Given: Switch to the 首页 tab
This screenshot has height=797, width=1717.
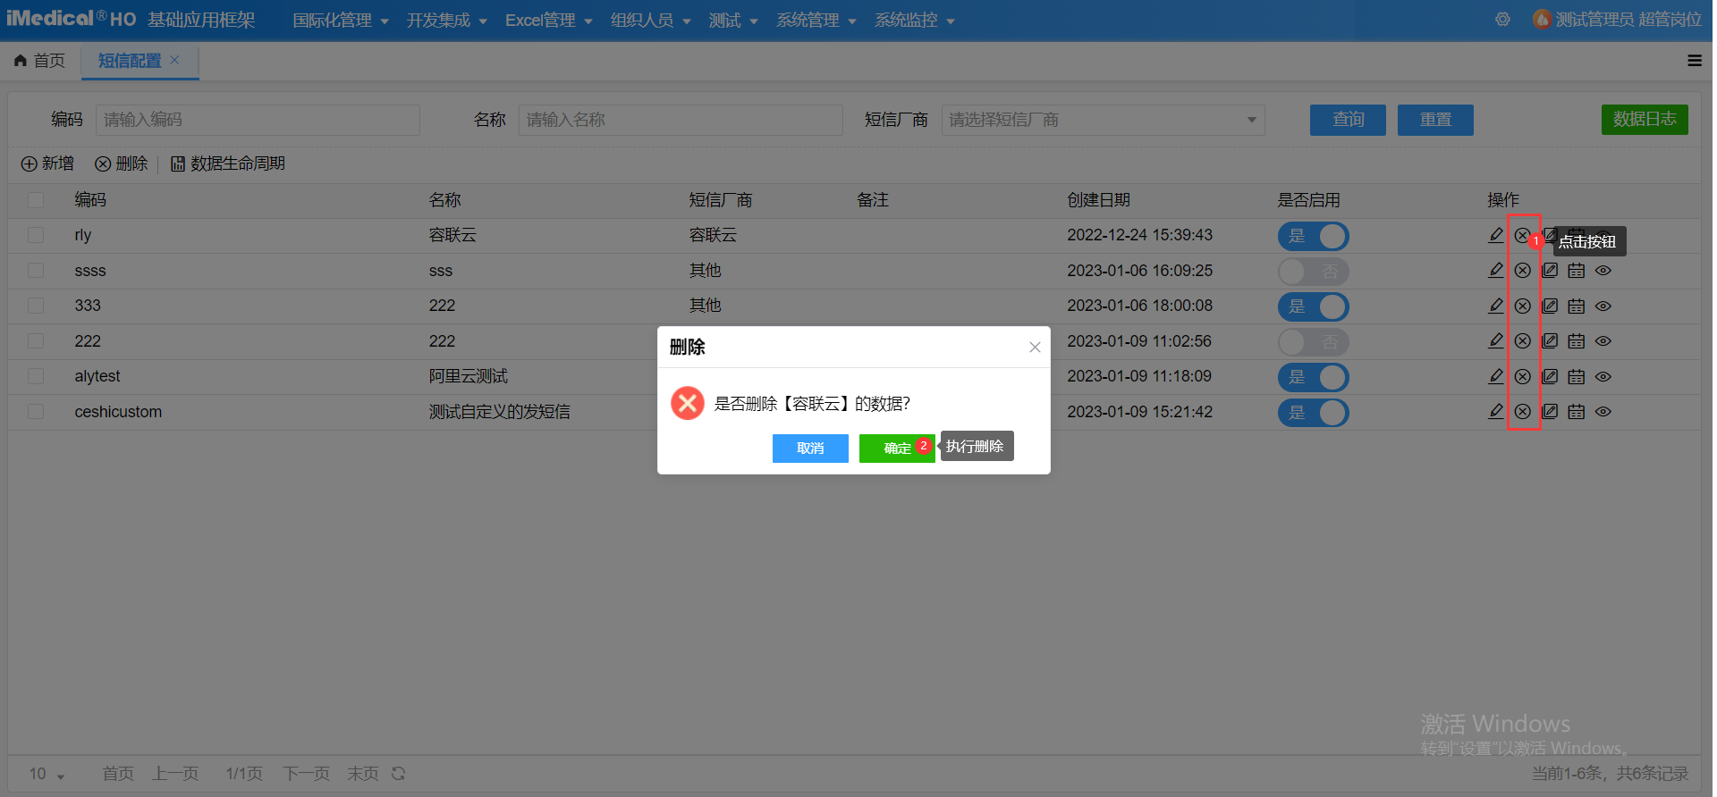Looking at the screenshot, I should click(40, 61).
